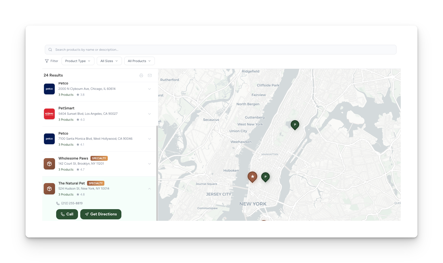Click the Filter funnel icon
Viewport: 443px width, 263px height.
47,61
